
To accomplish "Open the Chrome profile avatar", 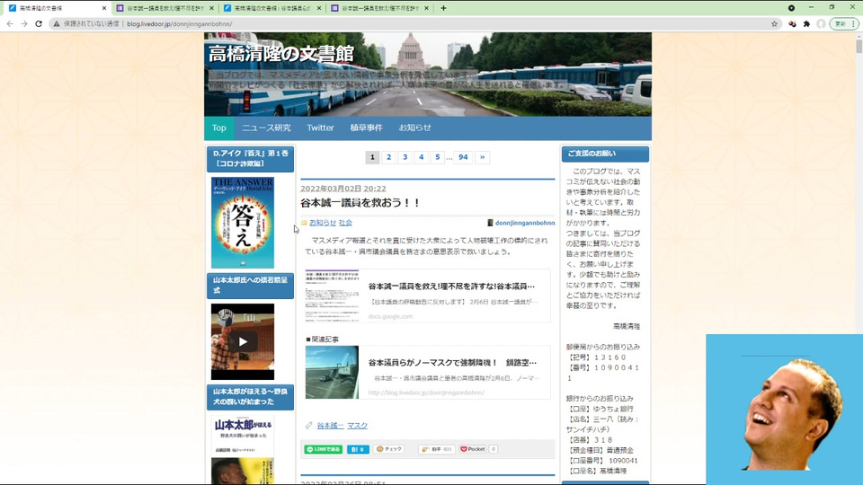I will point(821,23).
